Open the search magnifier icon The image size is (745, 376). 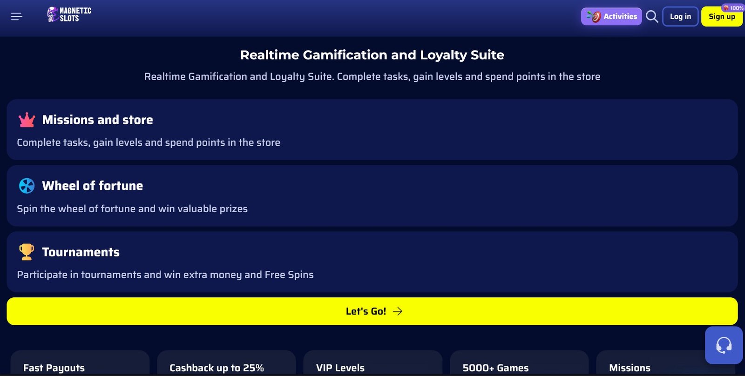click(x=652, y=17)
